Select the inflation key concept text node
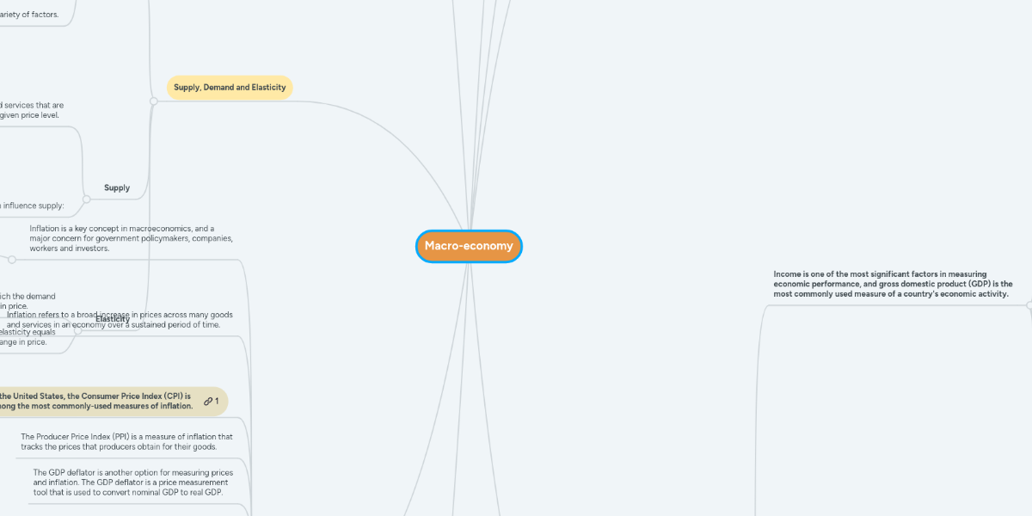1032x516 pixels. click(x=131, y=237)
